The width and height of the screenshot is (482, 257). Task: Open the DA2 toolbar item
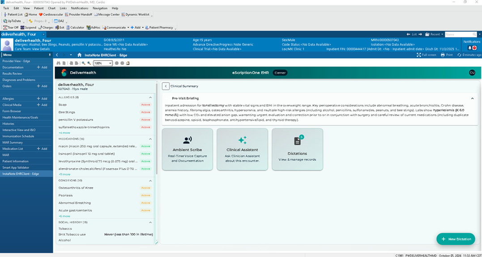coord(59,21)
